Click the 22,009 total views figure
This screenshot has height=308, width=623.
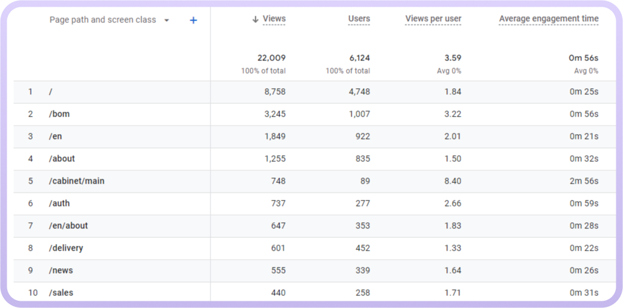272,58
